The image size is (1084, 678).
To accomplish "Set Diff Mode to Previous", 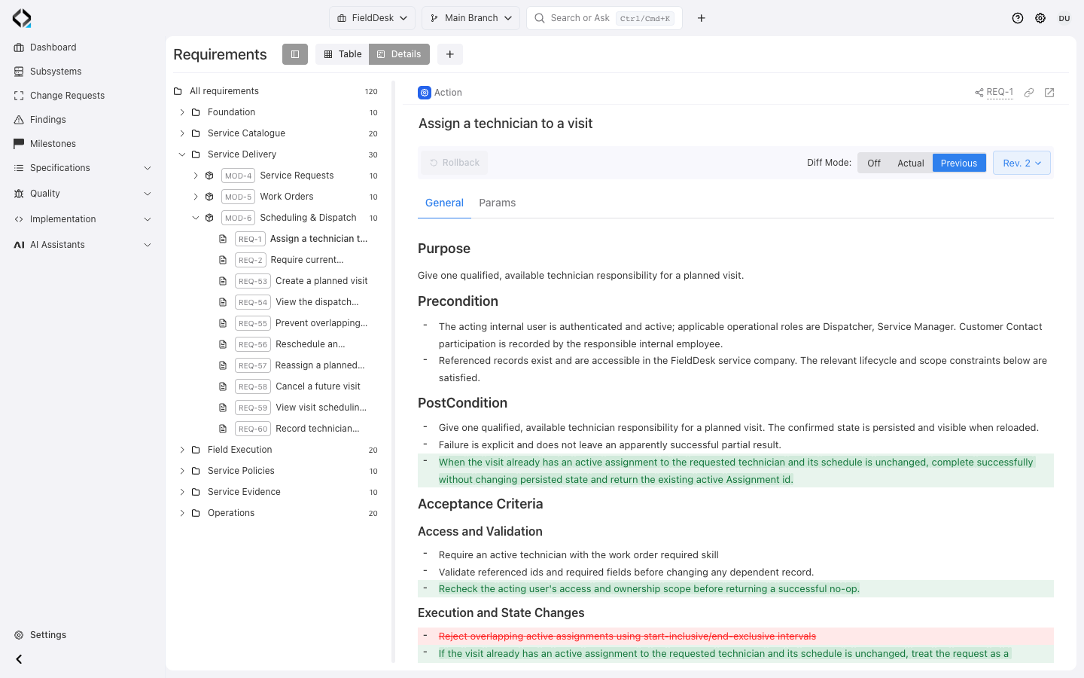I will 959,163.
